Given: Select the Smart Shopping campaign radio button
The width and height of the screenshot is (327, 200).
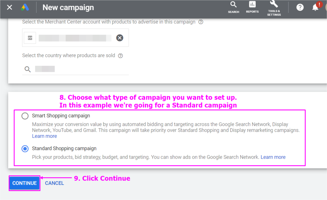Looking at the screenshot, I should 25,116.
